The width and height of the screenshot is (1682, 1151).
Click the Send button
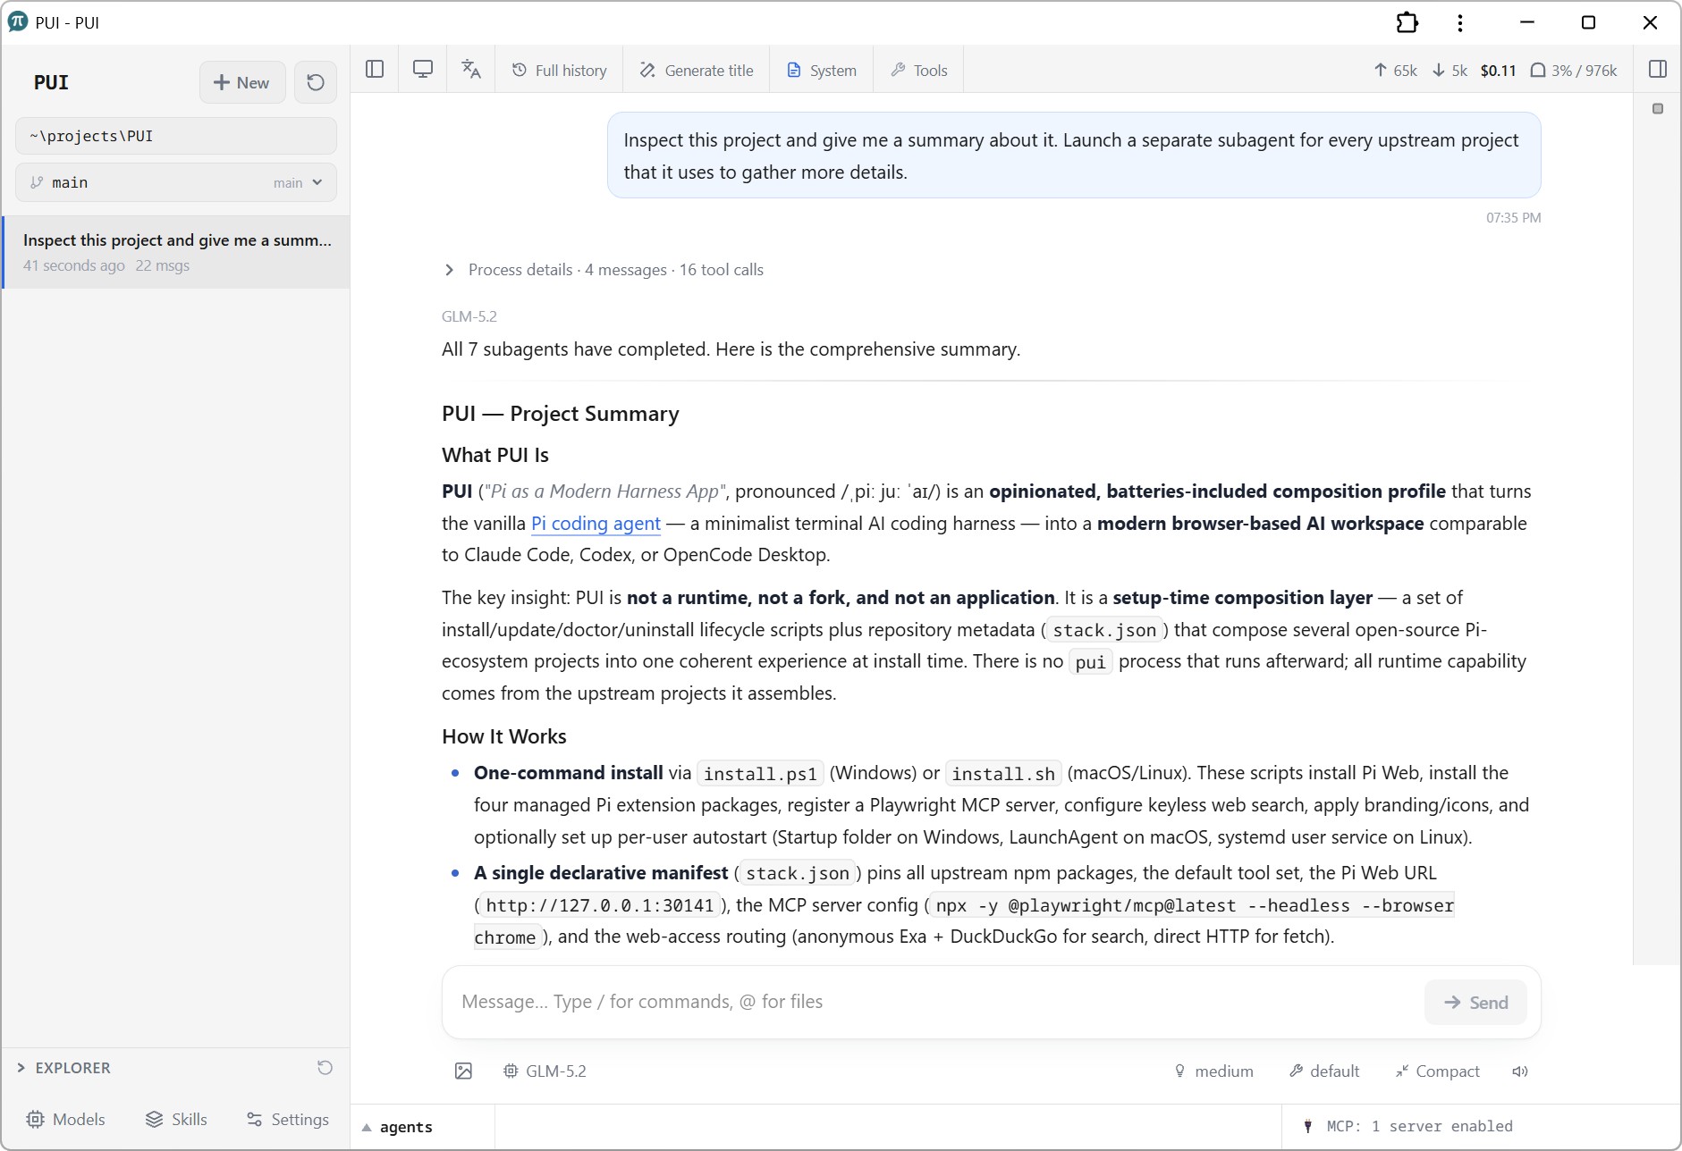tap(1475, 1003)
